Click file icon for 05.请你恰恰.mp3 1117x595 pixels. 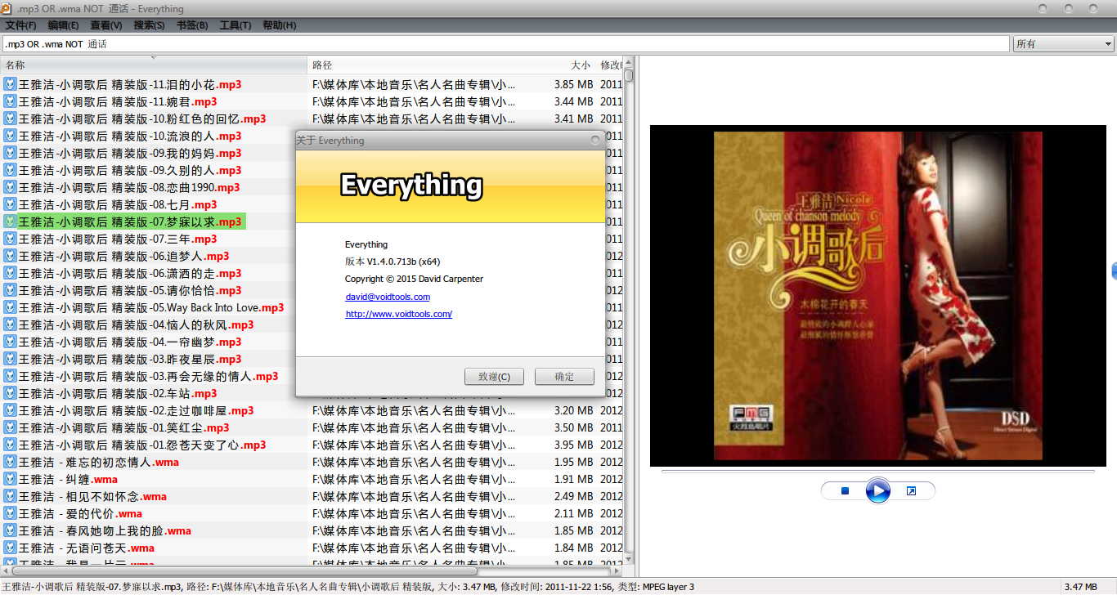click(10, 290)
